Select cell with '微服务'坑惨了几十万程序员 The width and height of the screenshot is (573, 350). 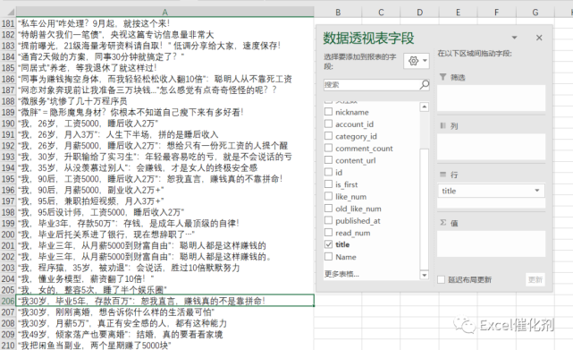(x=164, y=101)
